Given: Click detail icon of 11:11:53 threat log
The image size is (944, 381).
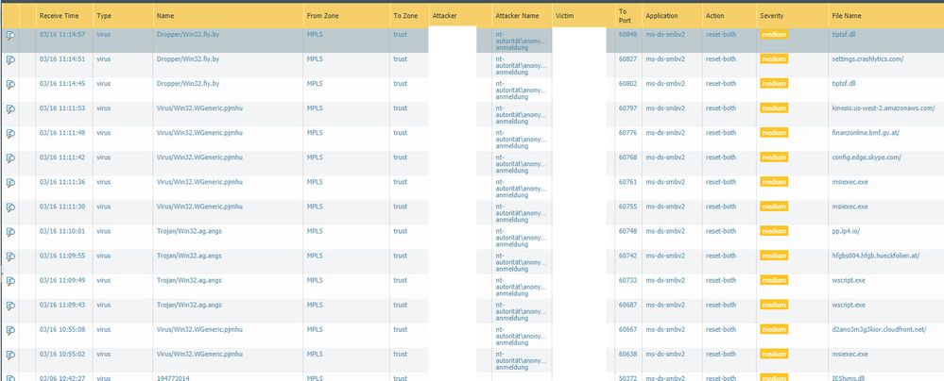Looking at the screenshot, I should (x=10, y=108).
